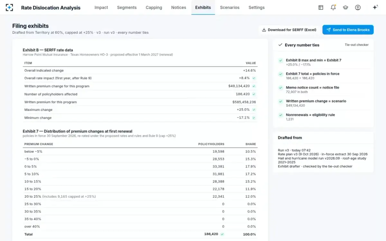
Task: Click the 17.2% share cell
Action: click(x=251, y=174)
